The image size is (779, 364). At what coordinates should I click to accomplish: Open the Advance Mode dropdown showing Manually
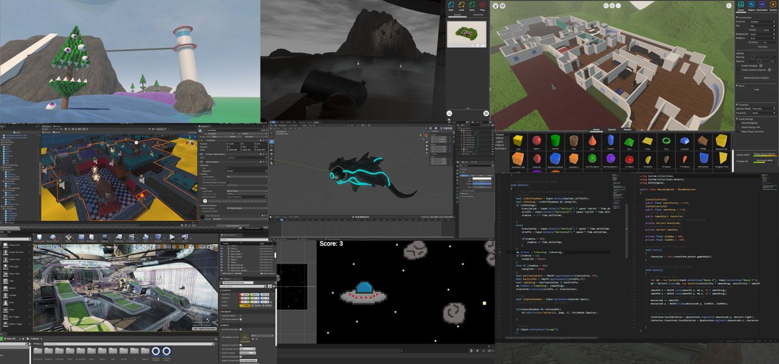coord(763,109)
